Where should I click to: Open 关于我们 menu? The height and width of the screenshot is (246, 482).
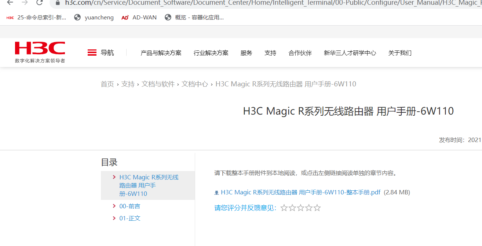click(x=400, y=53)
